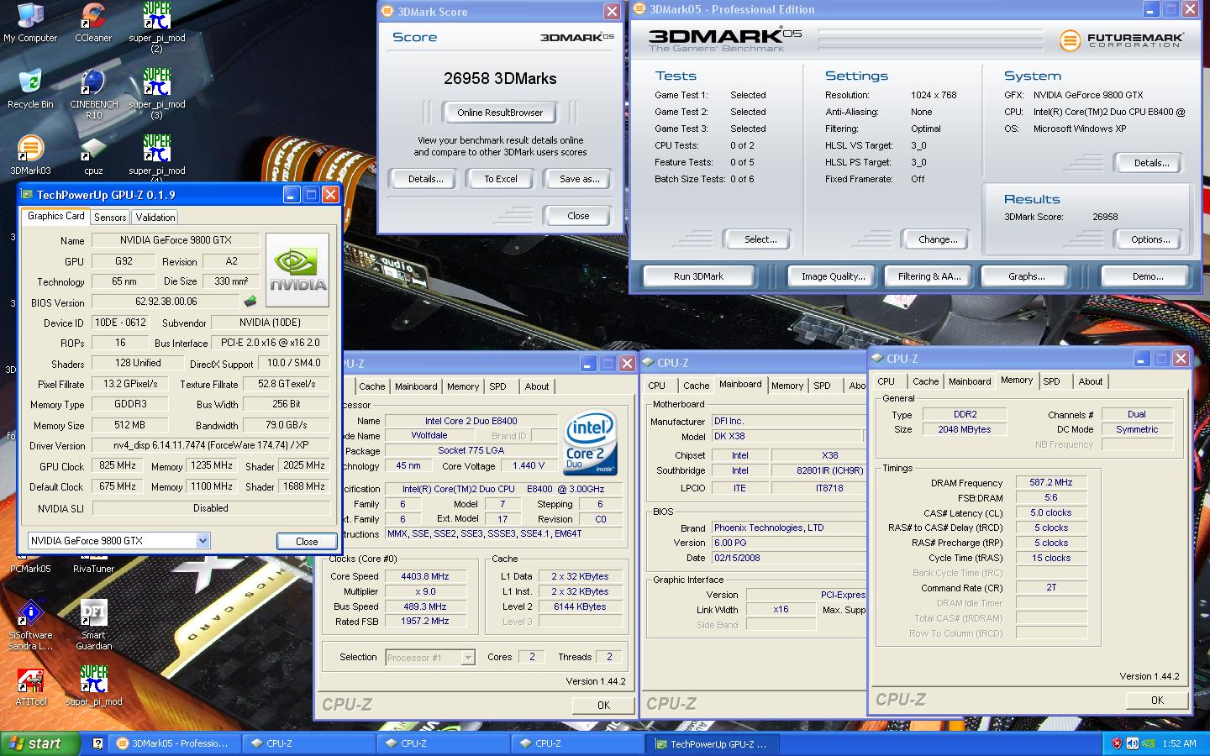The height and width of the screenshot is (756, 1210).
Task: Open GPU selection dropdown in GPU-Z
Action: click(203, 541)
